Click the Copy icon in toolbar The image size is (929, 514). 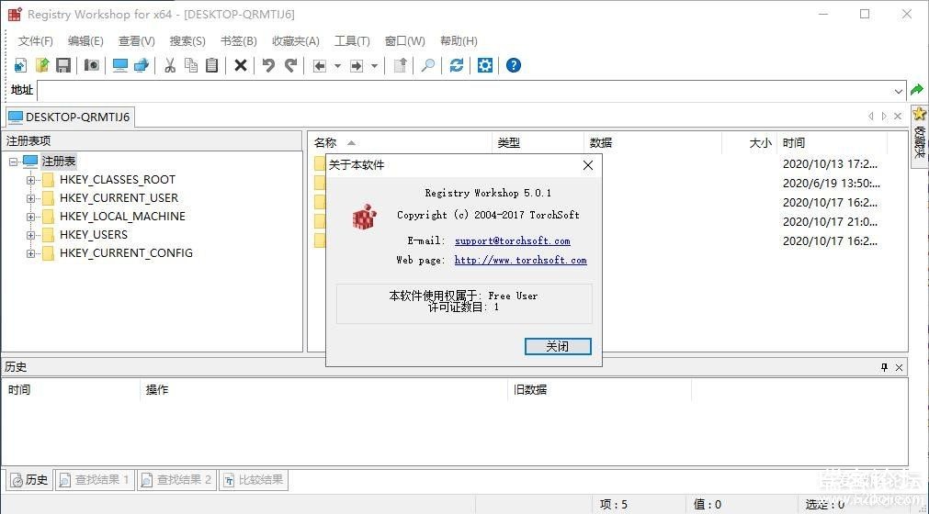(191, 65)
